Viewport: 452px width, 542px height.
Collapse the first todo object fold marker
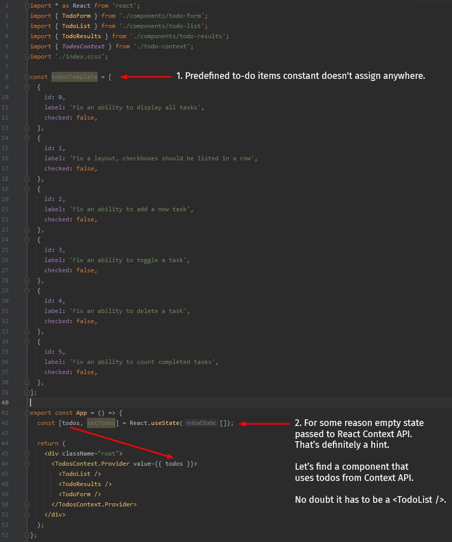click(x=28, y=87)
